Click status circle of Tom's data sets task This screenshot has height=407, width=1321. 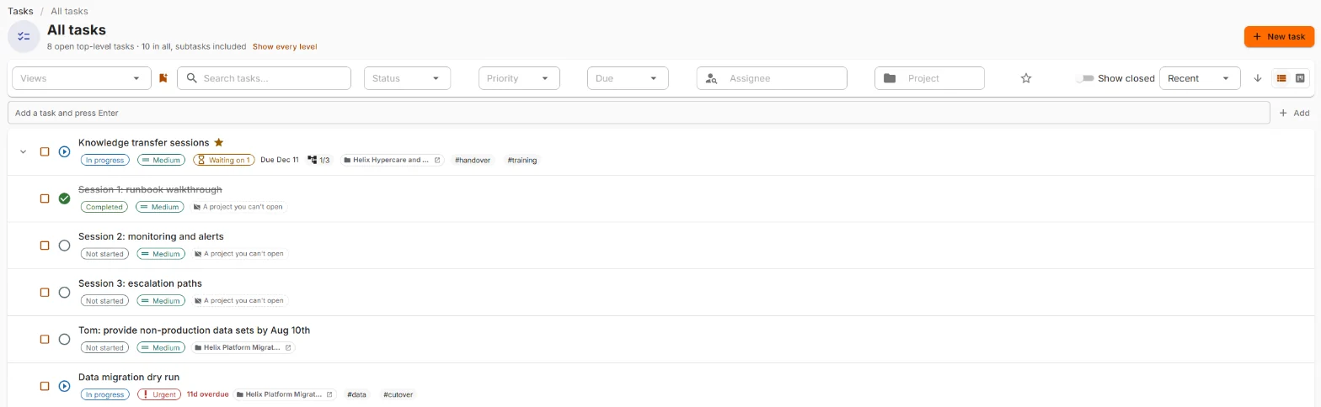click(x=64, y=340)
